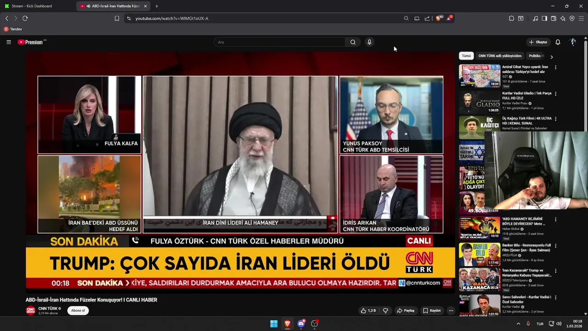Viewport: 588px width, 331px height.
Task: Click the YouTube search magnifier button
Action: tap(353, 42)
